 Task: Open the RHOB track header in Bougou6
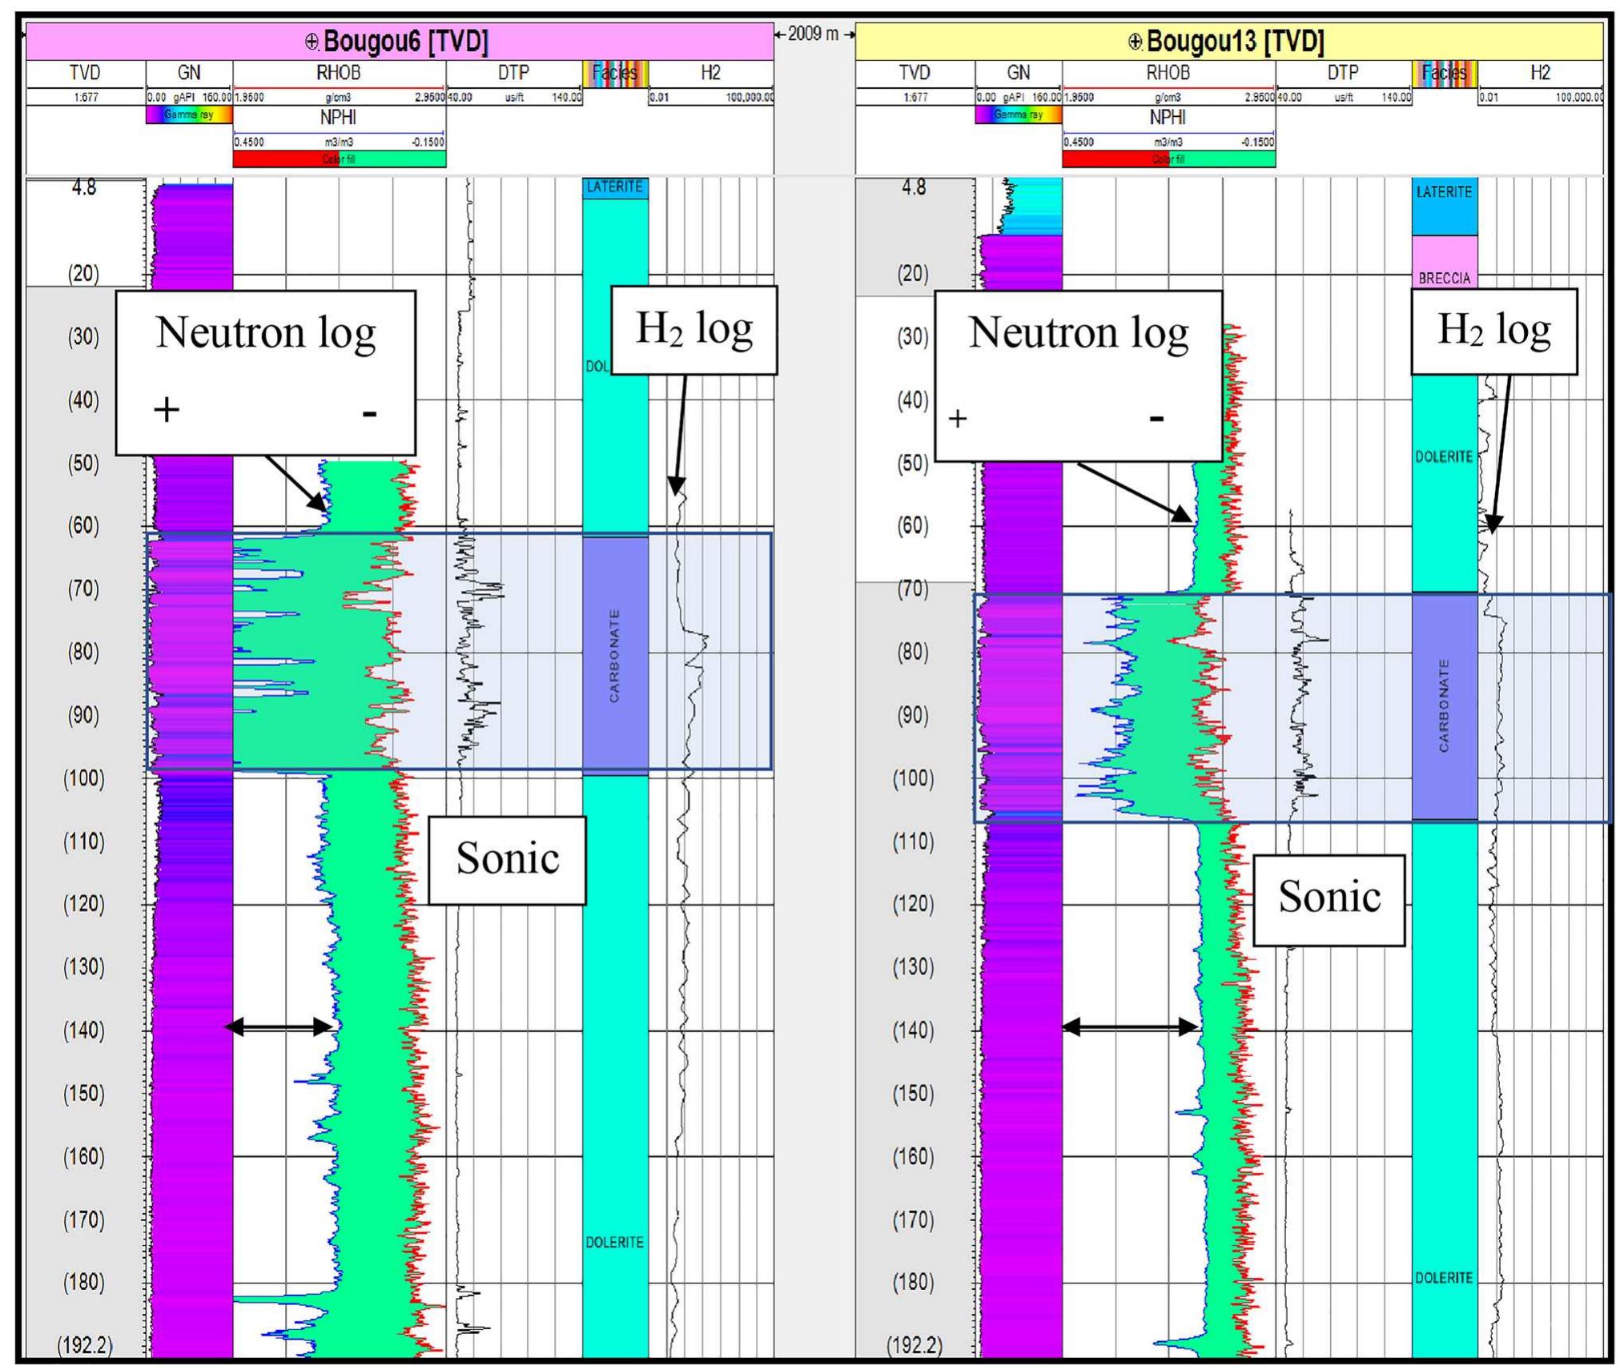pyautogui.click(x=340, y=74)
